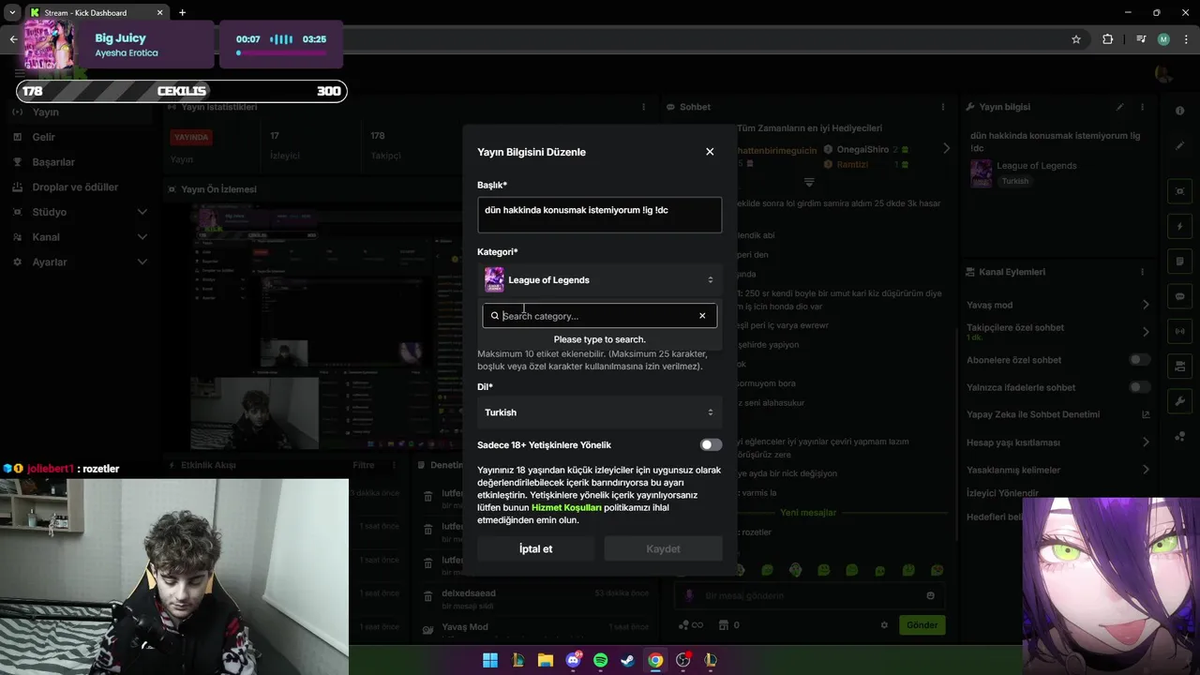This screenshot has width=1200, height=675.
Task: Click the chat bubble icon in right toolbar
Action: (1180, 296)
